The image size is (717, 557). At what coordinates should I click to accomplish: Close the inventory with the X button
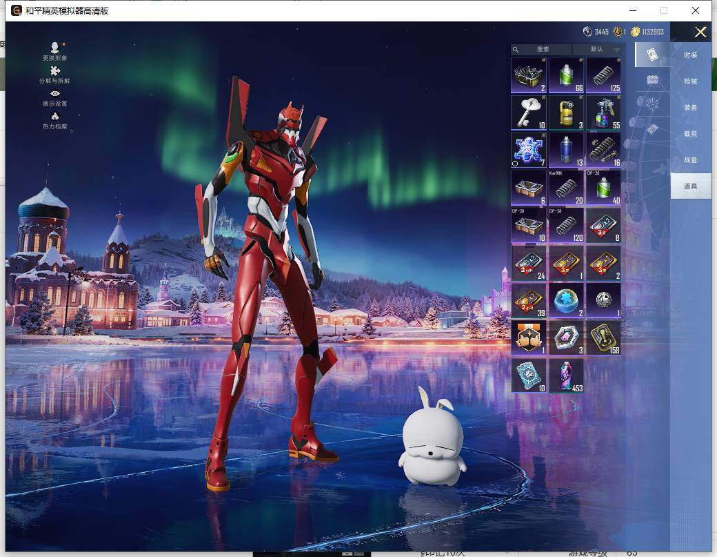(x=700, y=32)
